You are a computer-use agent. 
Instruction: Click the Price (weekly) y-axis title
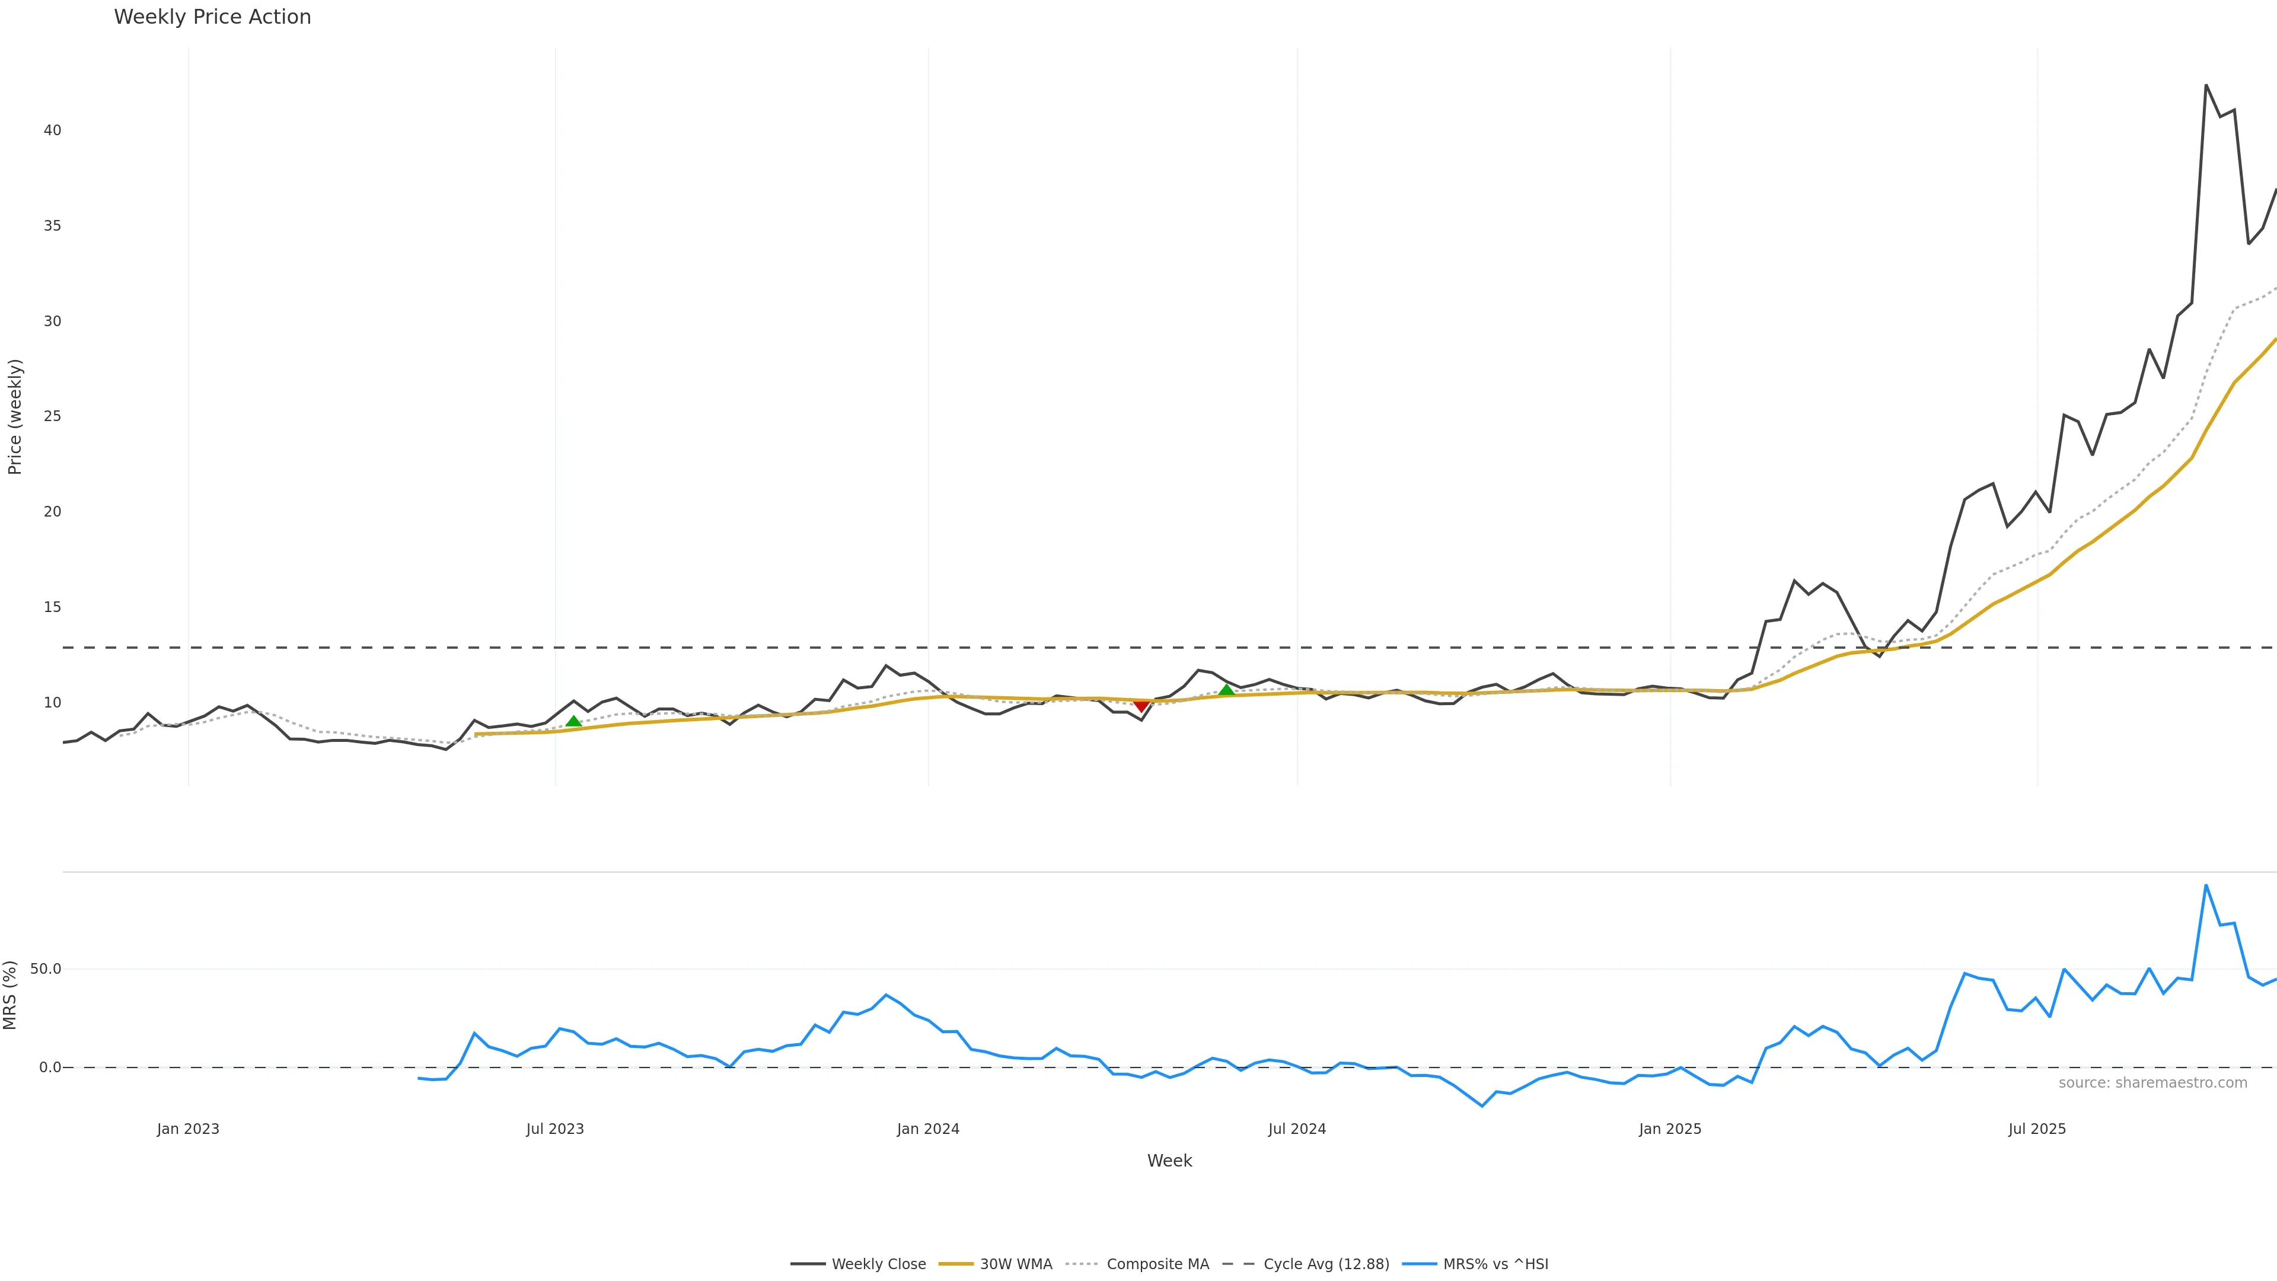[15, 416]
